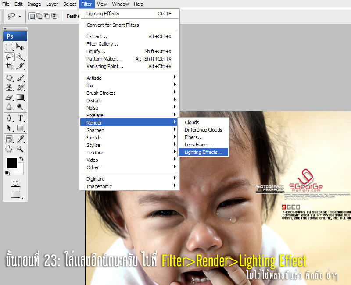
Task: Choose Convert for Smart Filters
Action: point(129,25)
